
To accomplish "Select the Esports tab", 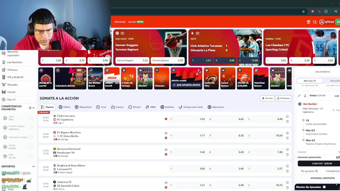I will [x=117, y=107].
